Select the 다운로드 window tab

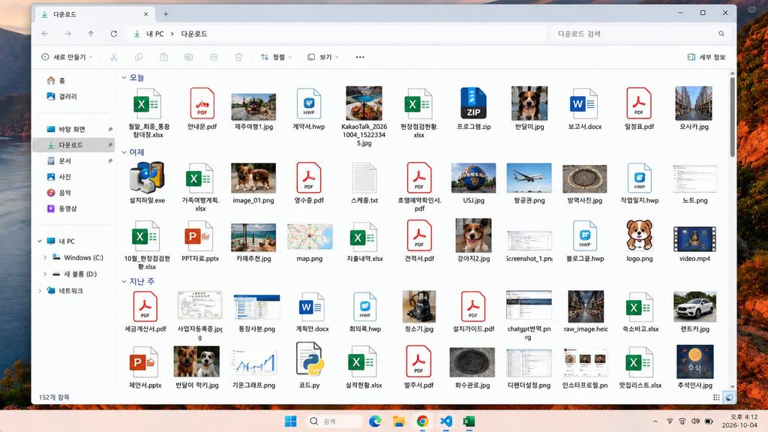(94, 14)
